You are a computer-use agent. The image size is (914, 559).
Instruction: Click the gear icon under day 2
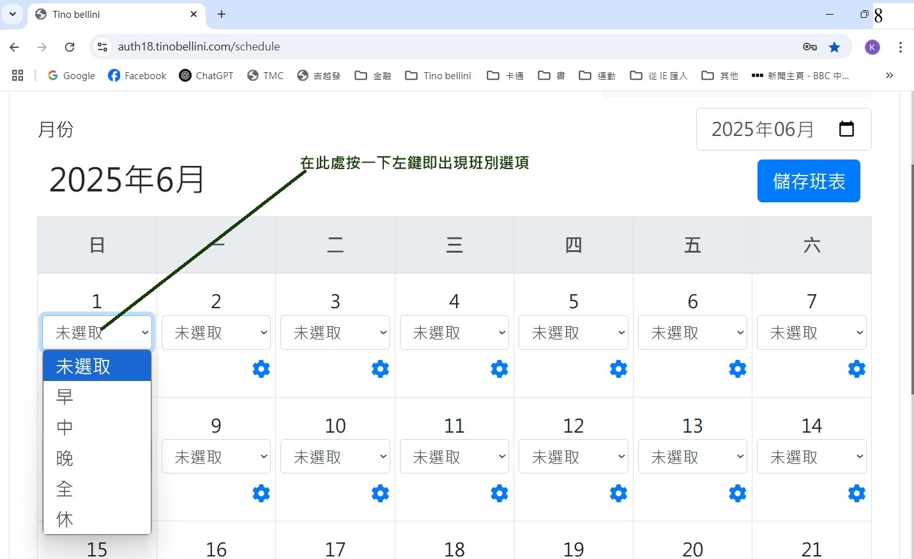pos(261,369)
